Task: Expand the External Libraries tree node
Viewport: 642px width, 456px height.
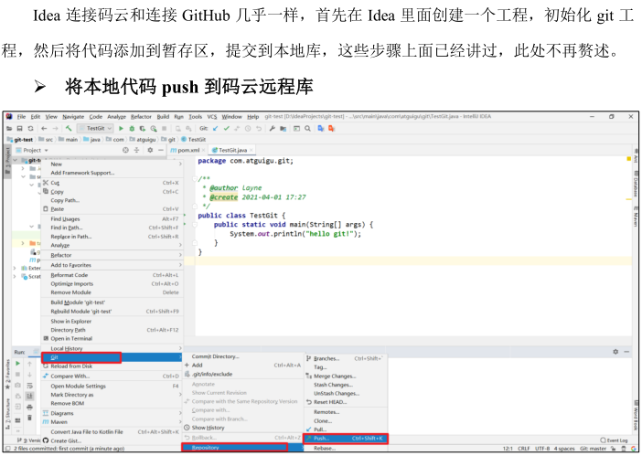Action: click(16, 269)
